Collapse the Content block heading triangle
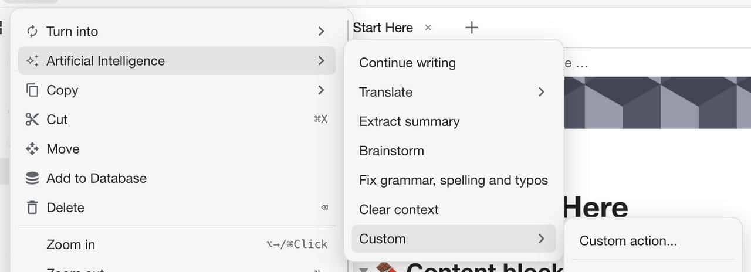The height and width of the screenshot is (272, 751). pos(363,269)
